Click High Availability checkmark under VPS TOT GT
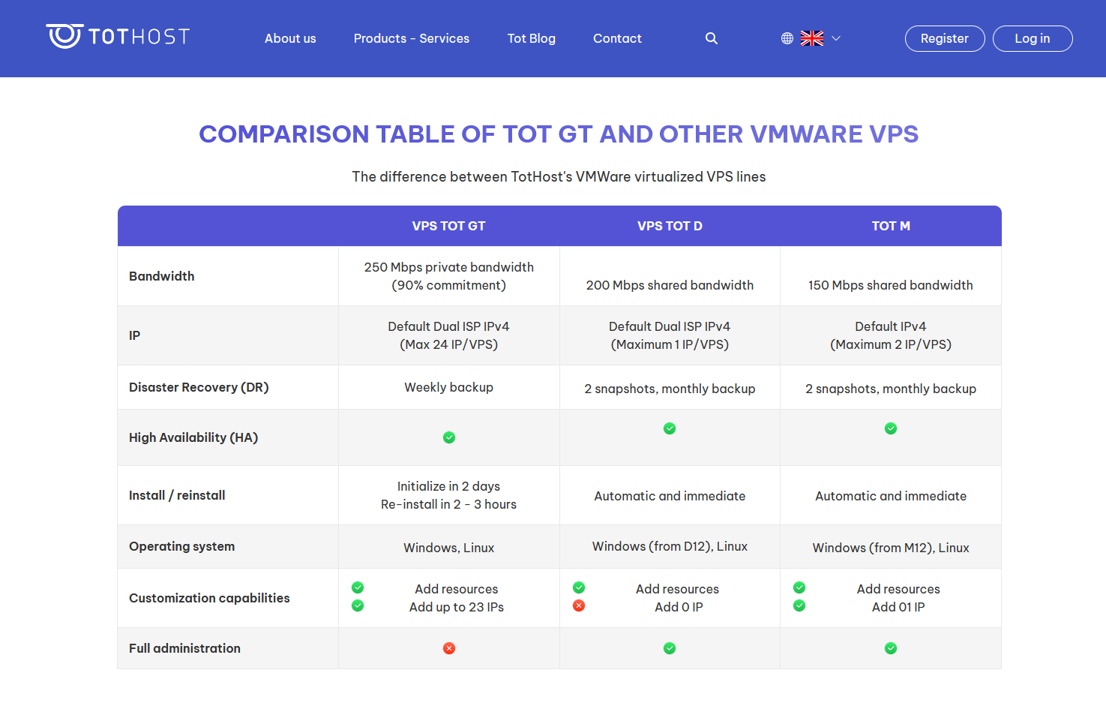1106x706 pixels. click(449, 437)
